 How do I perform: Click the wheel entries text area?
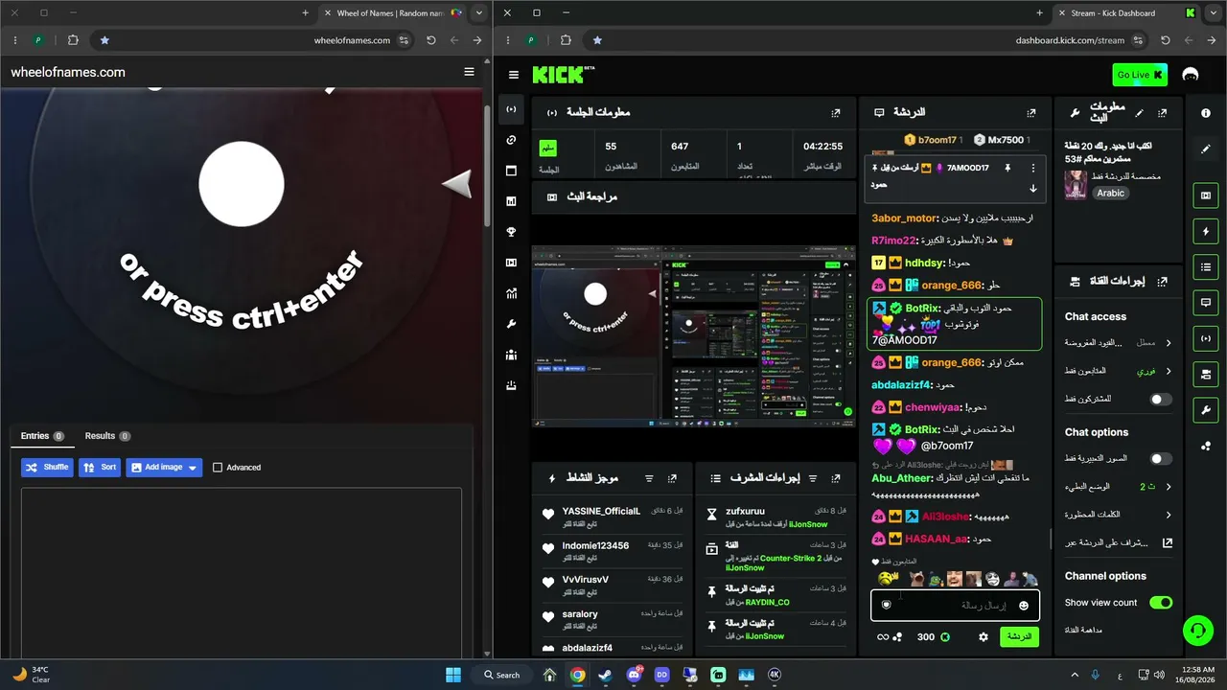coord(242,573)
